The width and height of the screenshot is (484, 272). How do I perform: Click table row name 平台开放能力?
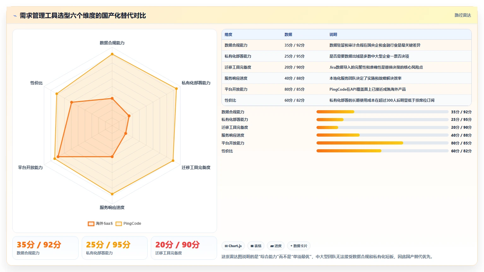tap(236, 89)
